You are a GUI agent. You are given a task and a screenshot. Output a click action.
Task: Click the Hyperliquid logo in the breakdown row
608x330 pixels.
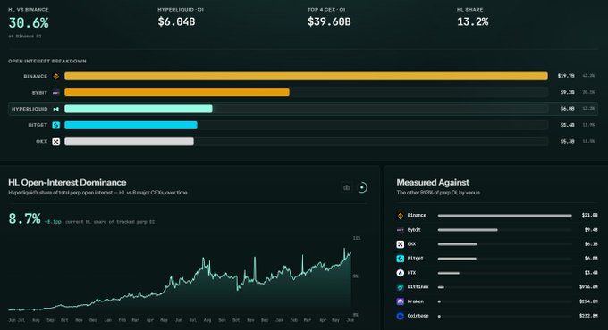[x=55, y=109]
